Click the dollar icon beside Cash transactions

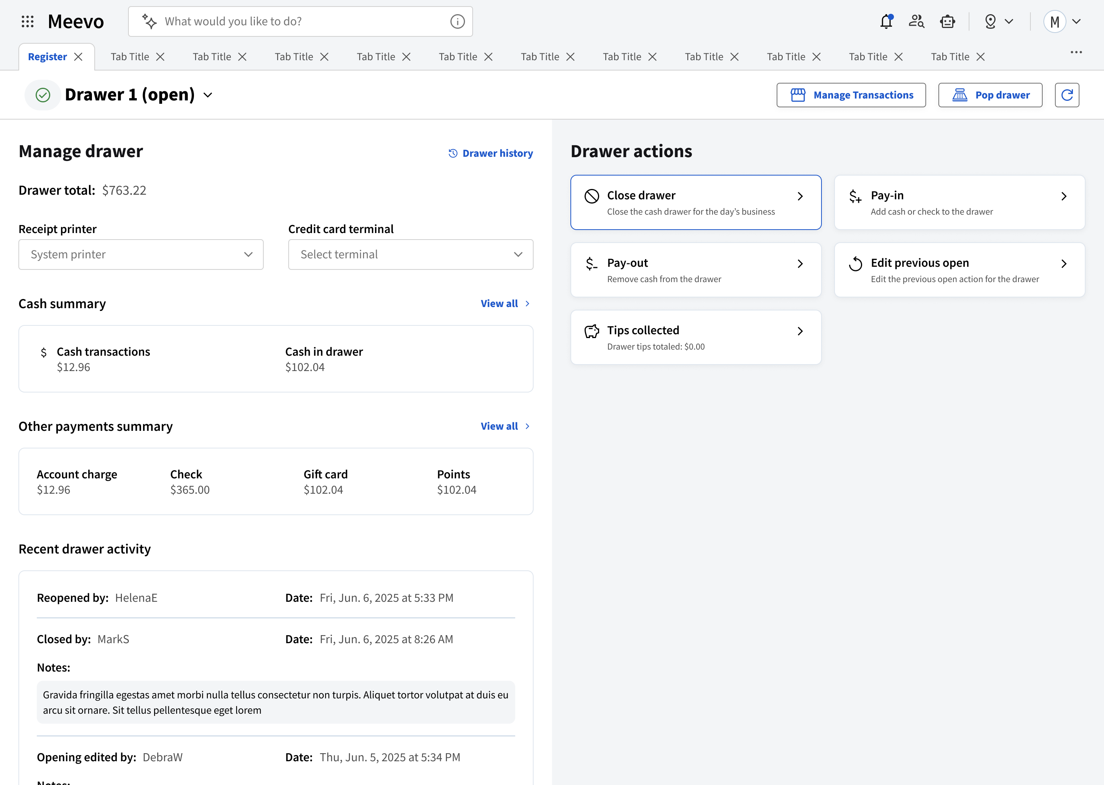43,352
